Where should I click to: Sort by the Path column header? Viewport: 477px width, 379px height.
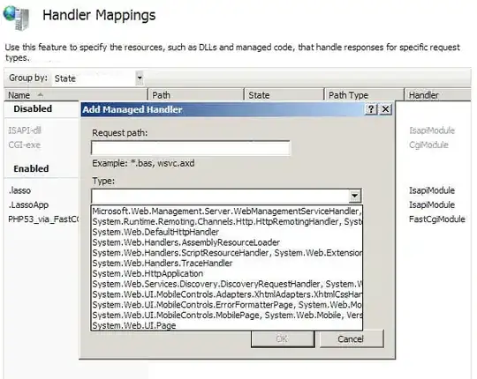[195, 95]
